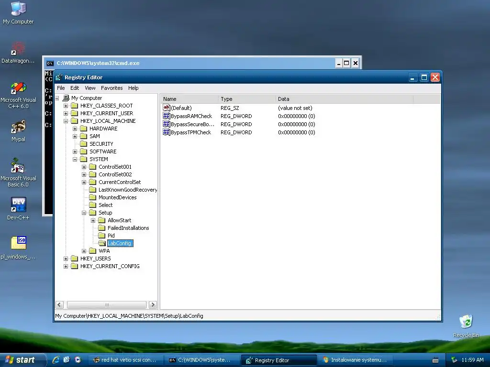This screenshot has height=367, width=490.
Task: Click the cmd.exe window title bar icon
Action: pos(50,64)
